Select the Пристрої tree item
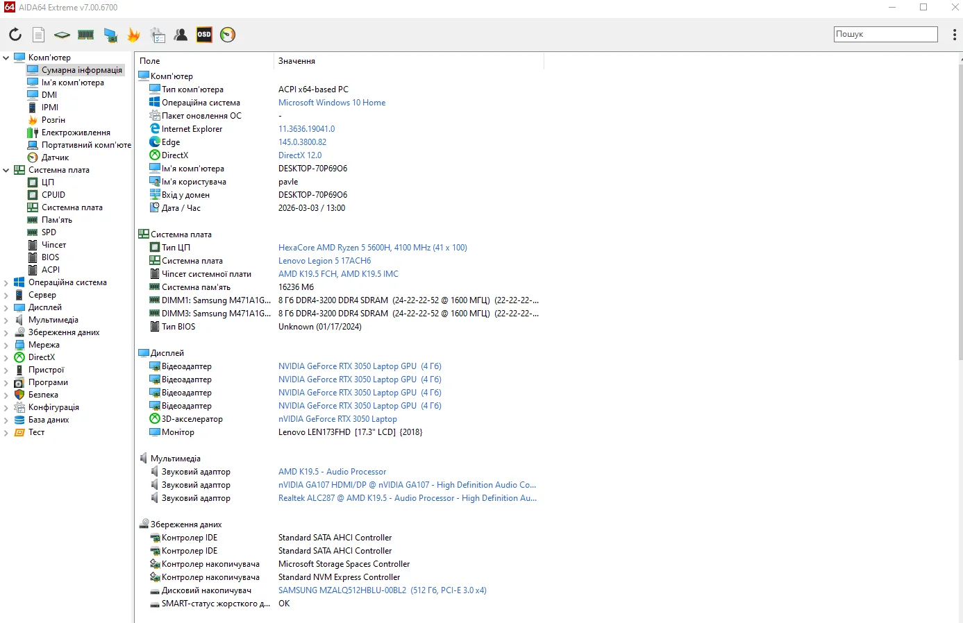Screen dimensions: 963x623 46,370
